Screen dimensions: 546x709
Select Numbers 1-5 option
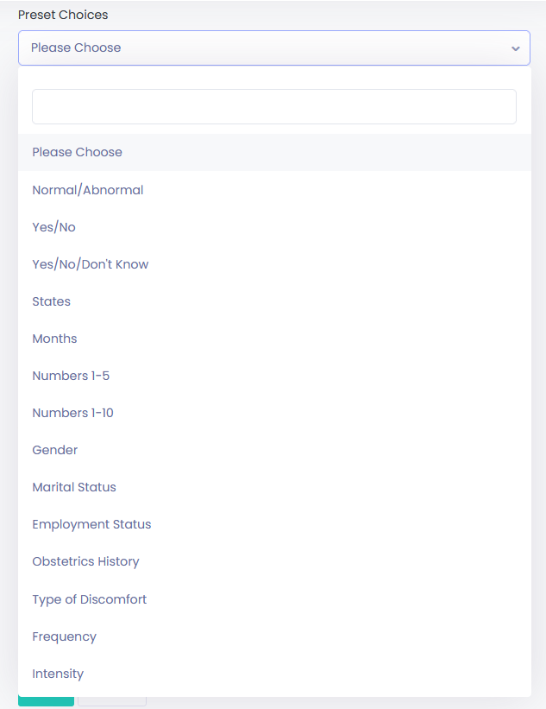point(274,376)
